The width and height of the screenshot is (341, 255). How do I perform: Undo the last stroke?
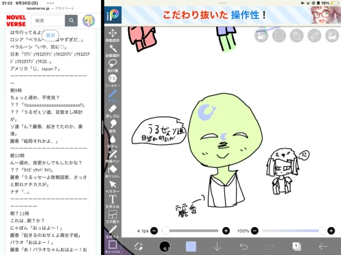(243, 246)
